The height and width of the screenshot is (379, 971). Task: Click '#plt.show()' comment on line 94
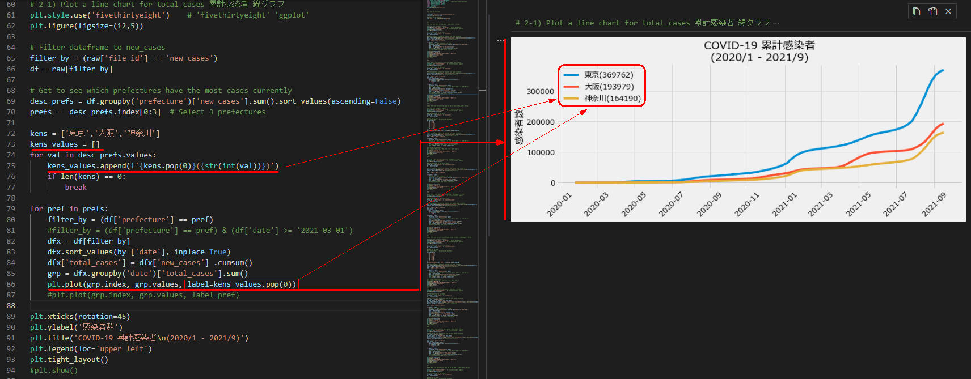pos(54,371)
